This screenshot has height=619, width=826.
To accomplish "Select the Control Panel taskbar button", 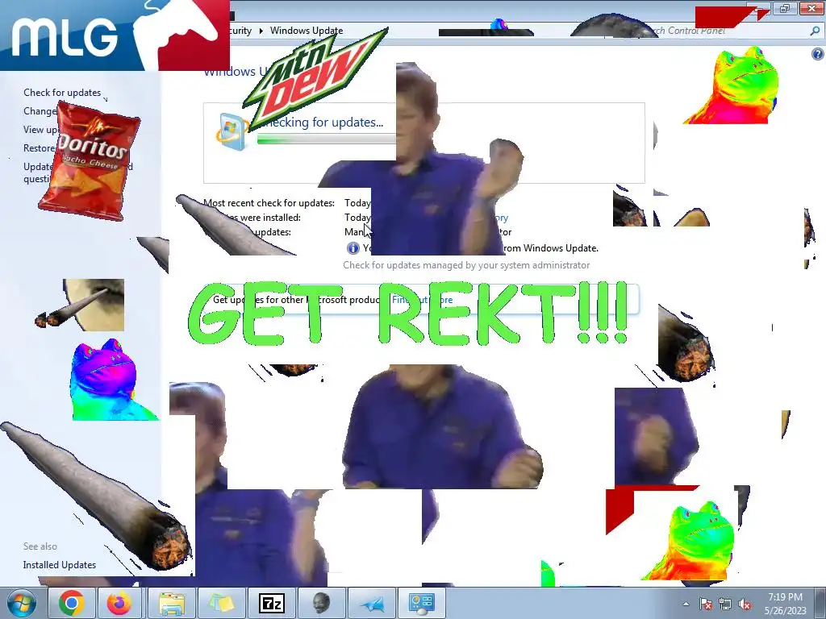I will click(x=421, y=603).
